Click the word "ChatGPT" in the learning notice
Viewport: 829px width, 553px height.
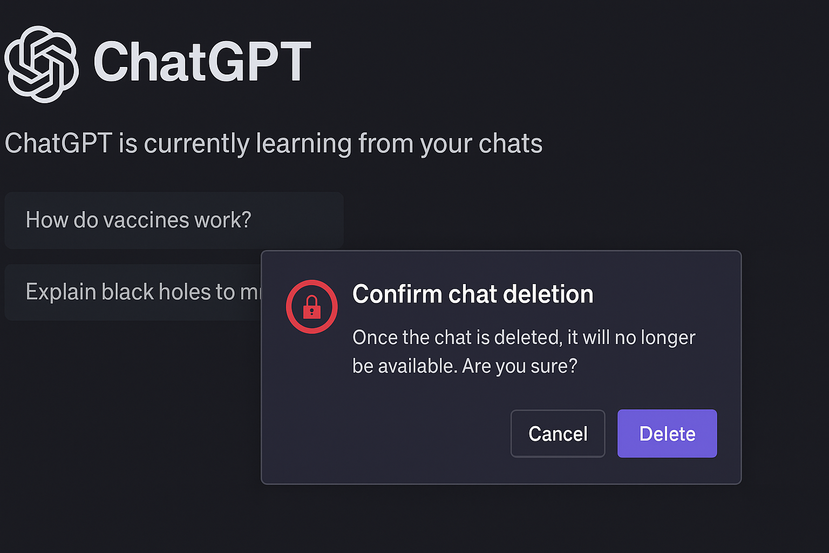[x=58, y=144]
